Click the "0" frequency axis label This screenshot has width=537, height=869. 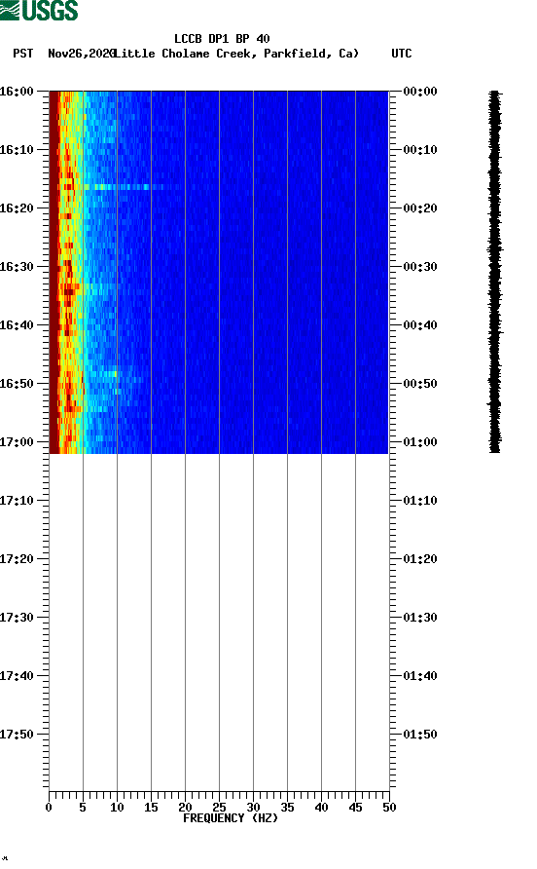(49, 808)
